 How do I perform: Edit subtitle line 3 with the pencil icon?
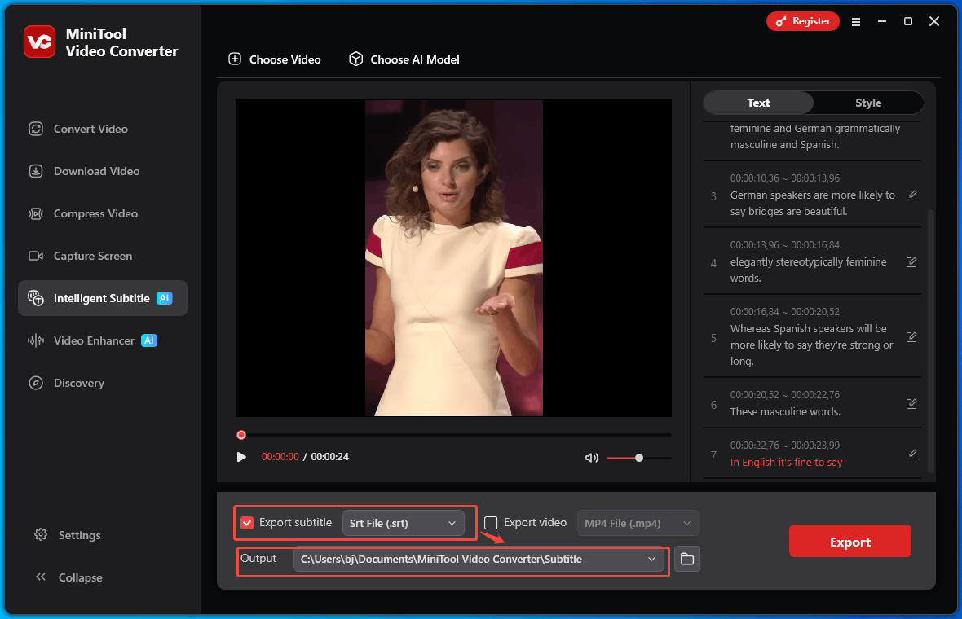click(911, 195)
